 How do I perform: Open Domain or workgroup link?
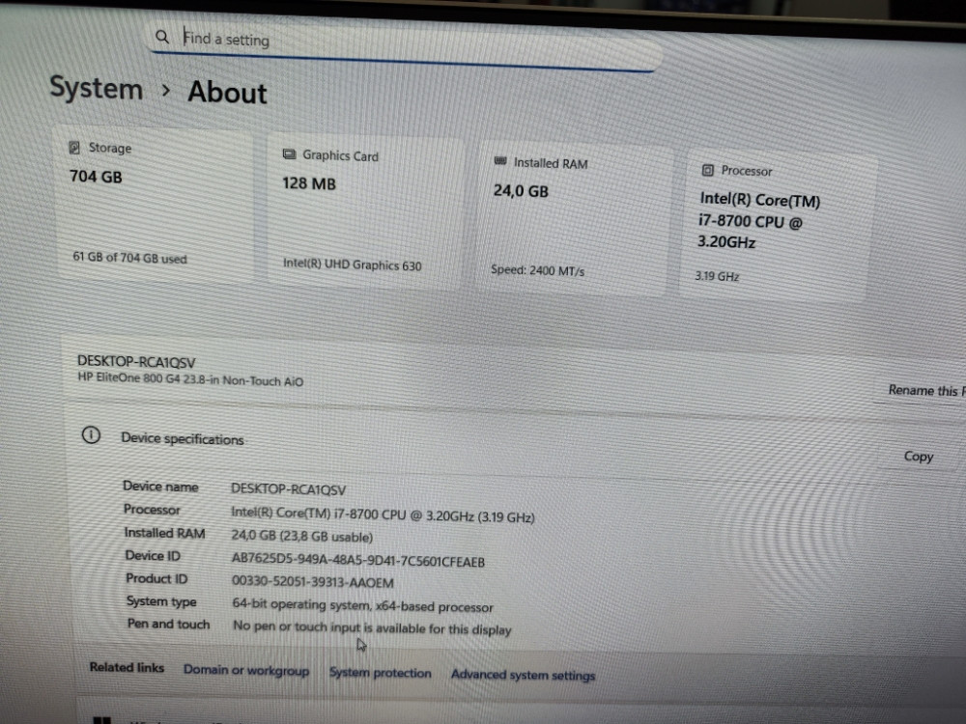246,670
